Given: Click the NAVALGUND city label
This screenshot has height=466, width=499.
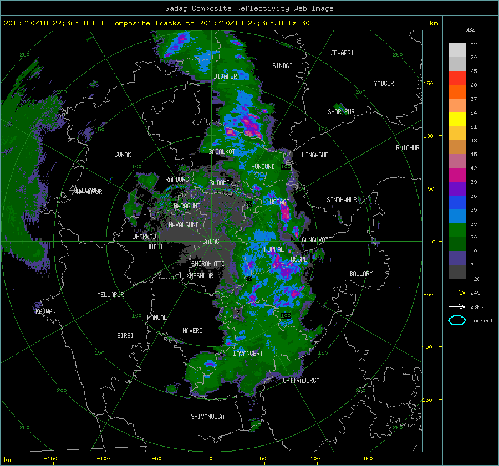Looking at the screenshot, I should coord(184,225).
